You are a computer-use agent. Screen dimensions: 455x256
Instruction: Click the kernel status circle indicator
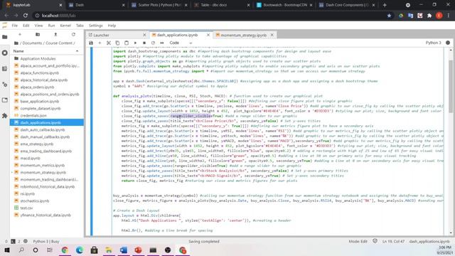click(448, 43)
